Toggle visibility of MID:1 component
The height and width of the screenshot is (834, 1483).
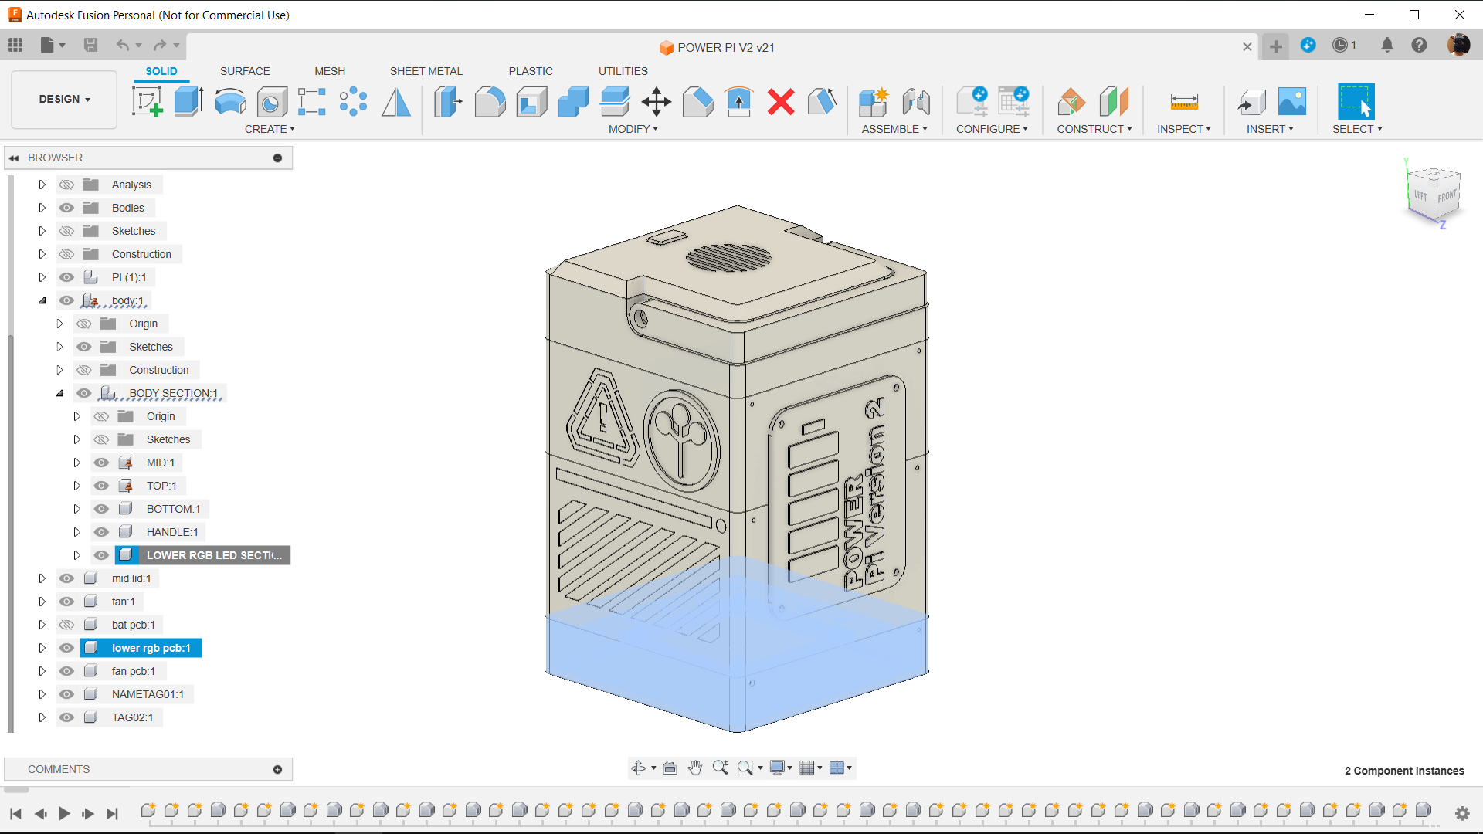[x=101, y=463]
